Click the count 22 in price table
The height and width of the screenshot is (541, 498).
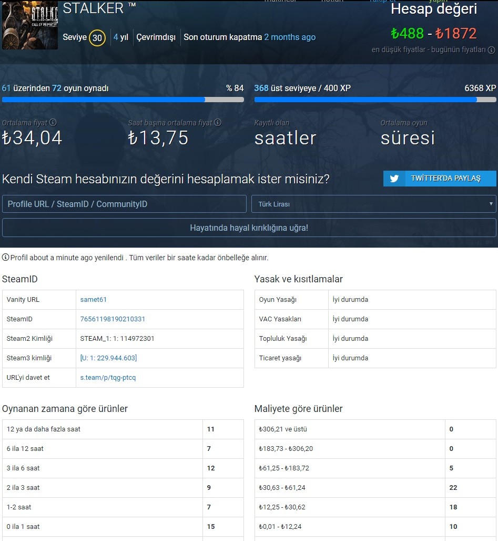[453, 487]
